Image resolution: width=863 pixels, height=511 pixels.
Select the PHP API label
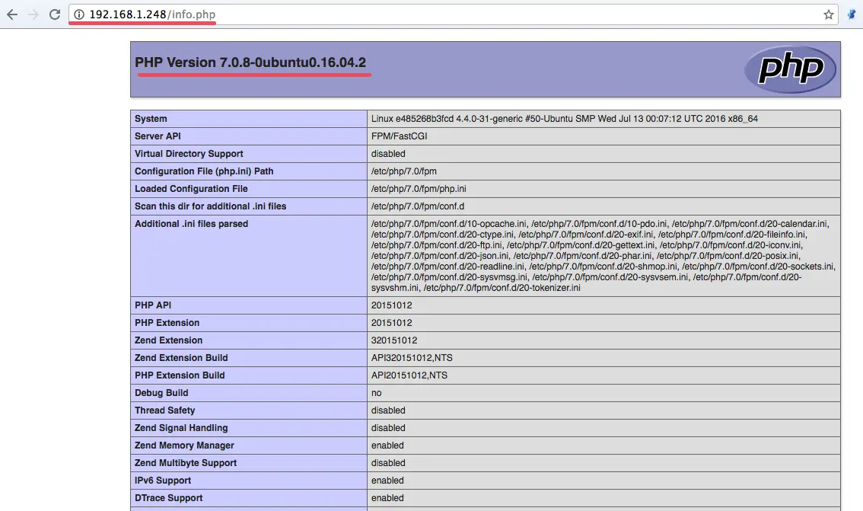click(x=153, y=305)
